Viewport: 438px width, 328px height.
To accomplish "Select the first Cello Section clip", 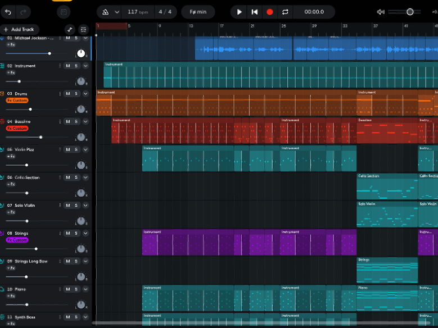I will (x=387, y=186).
